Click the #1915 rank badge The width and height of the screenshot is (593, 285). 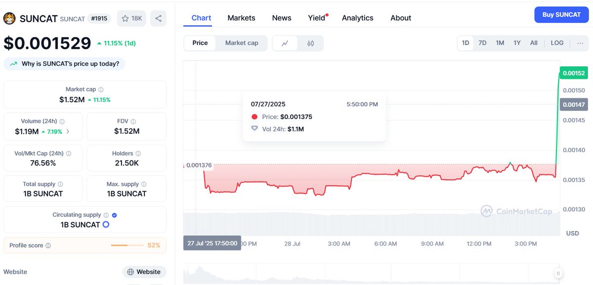[100, 18]
